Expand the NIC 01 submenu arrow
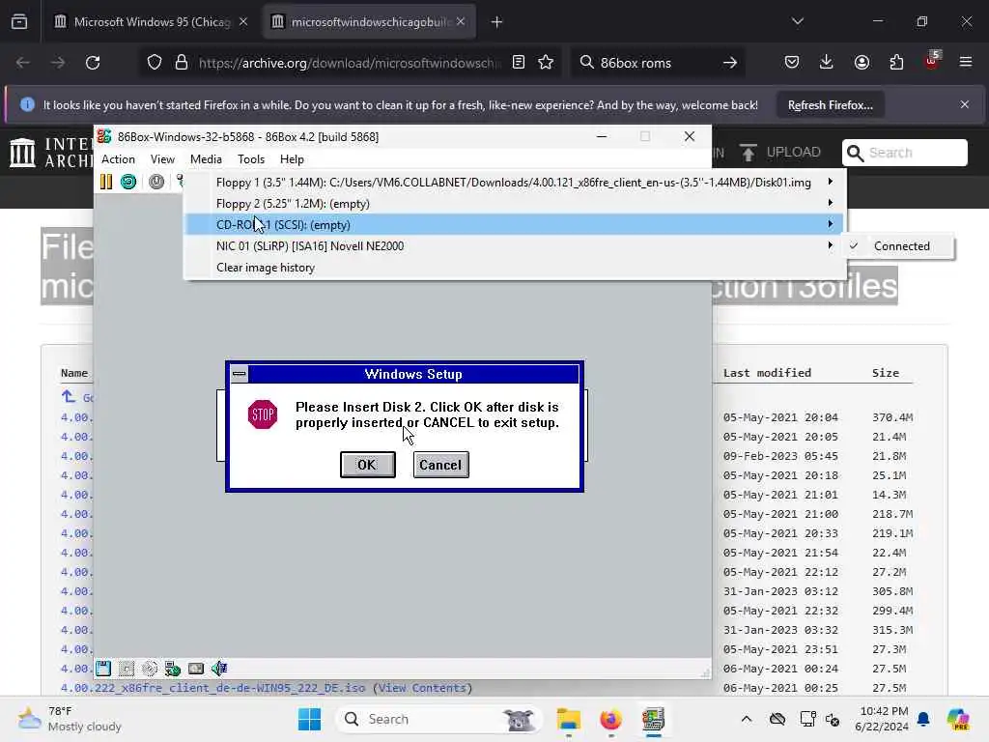The image size is (989, 742). pos(830,245)
